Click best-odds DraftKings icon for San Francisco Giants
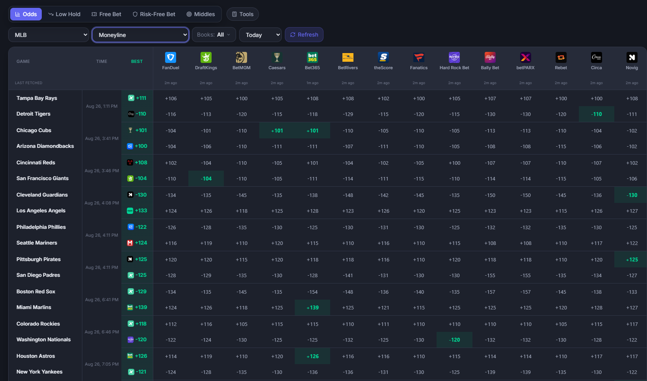 [130, 178]
